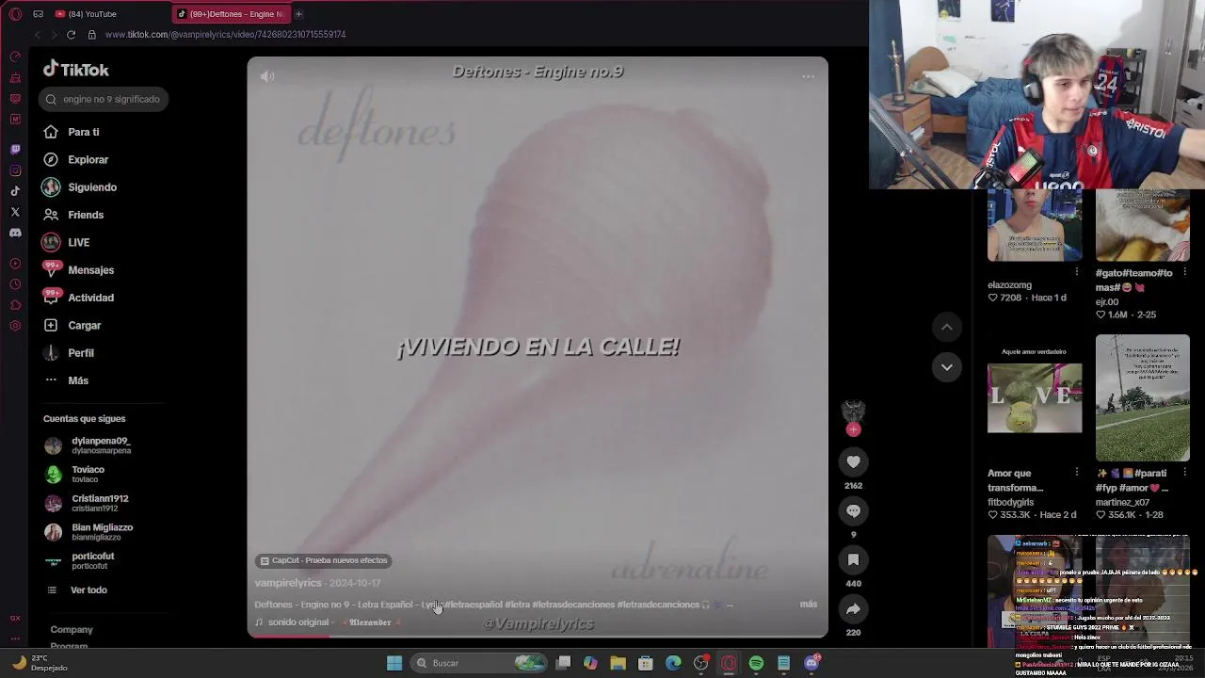Open extensions cube icon in sidebar

(x=15, y=305)
